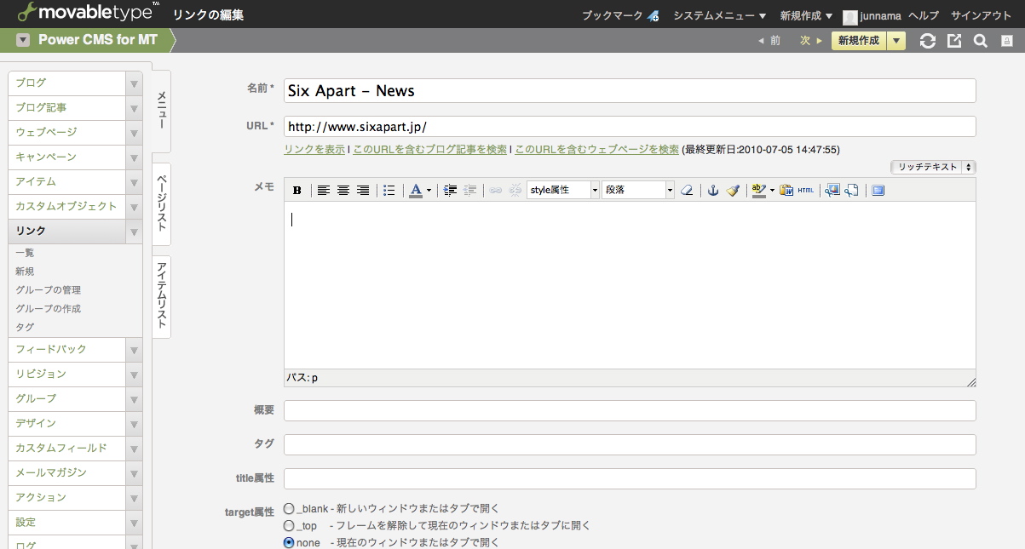
Task: Align memo text to the right
Action: [x=363, y=190]
